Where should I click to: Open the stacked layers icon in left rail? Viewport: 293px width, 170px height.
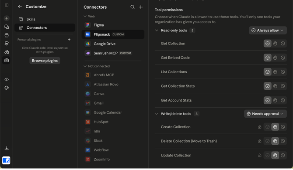pos(7,44)
